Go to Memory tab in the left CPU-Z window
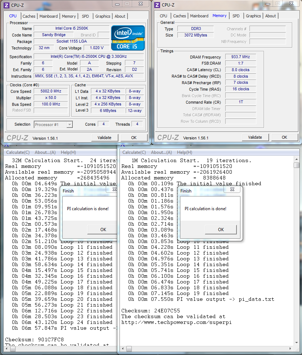This screenshot has height=355, width=302. tap(69, 16)
